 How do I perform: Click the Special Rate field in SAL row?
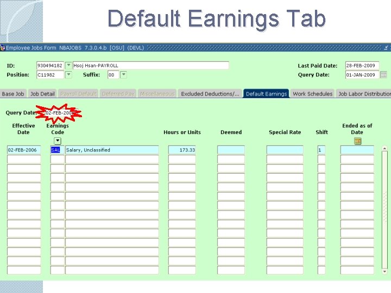click(x=285, y=150)
